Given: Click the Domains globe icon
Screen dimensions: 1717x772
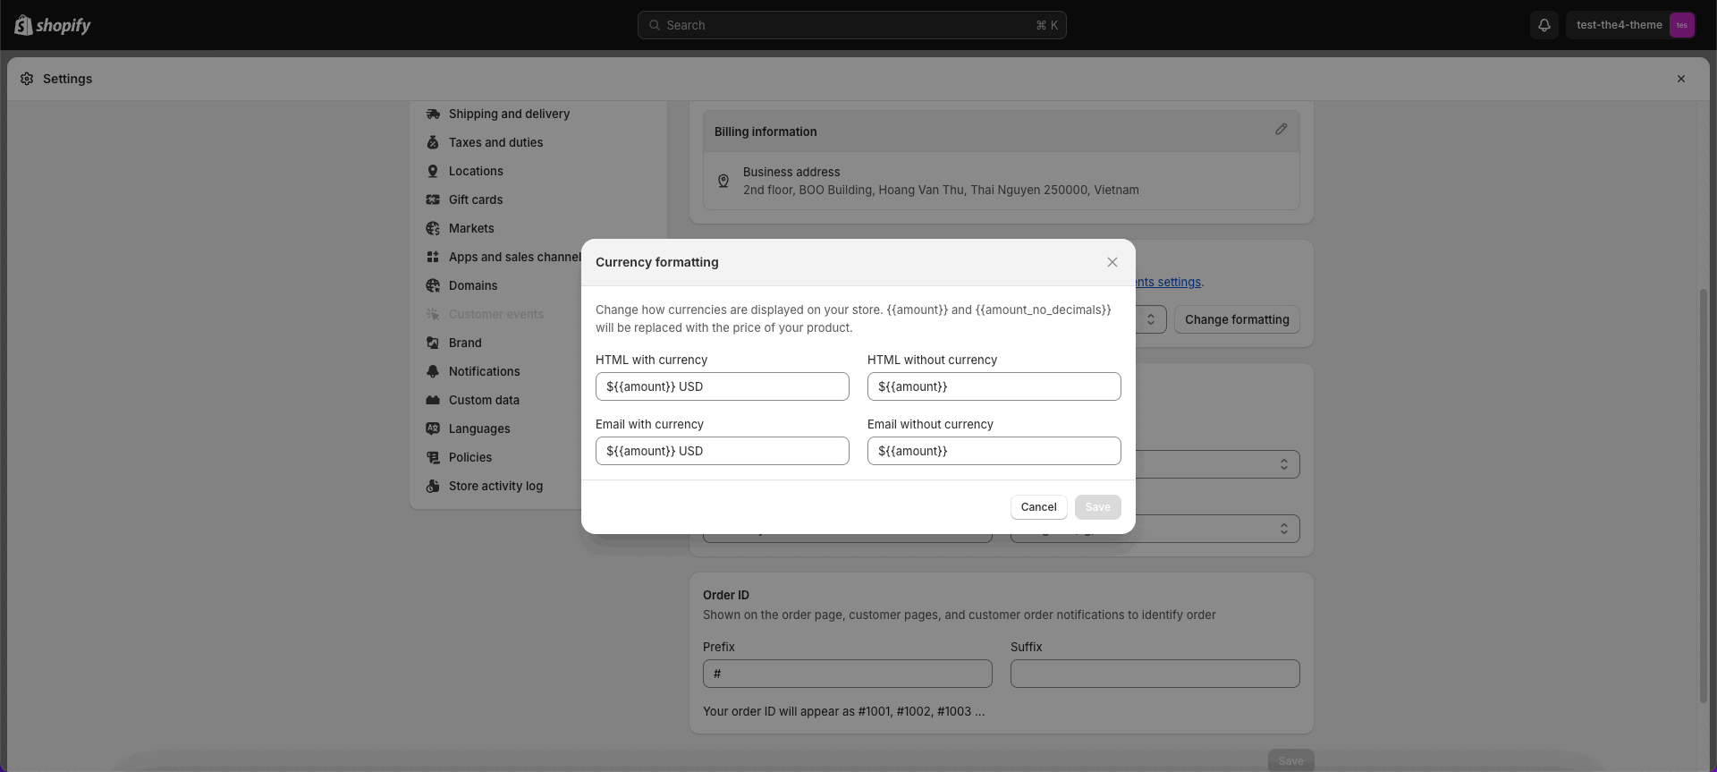Looking at the screenshot, I should [x=433, y=285].
